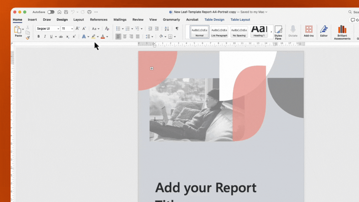Expand the line spacing options

click(152, 36)
